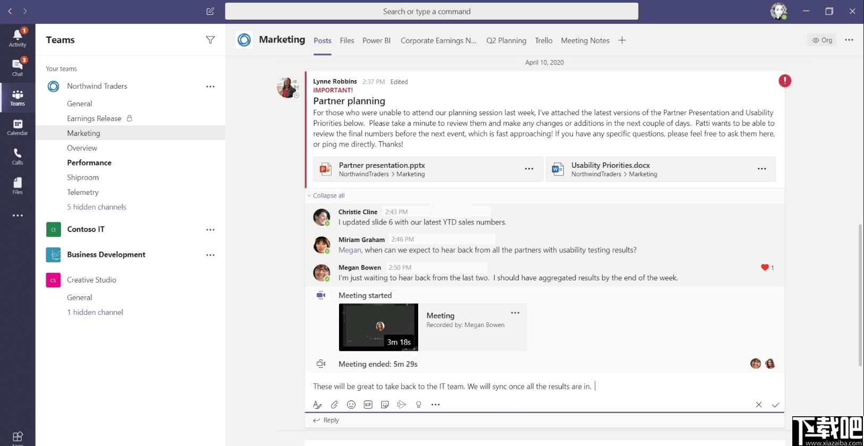Switch to the Files tab
Image resolution: width=864 pixels, height=446 pixels.
(347, 40)
